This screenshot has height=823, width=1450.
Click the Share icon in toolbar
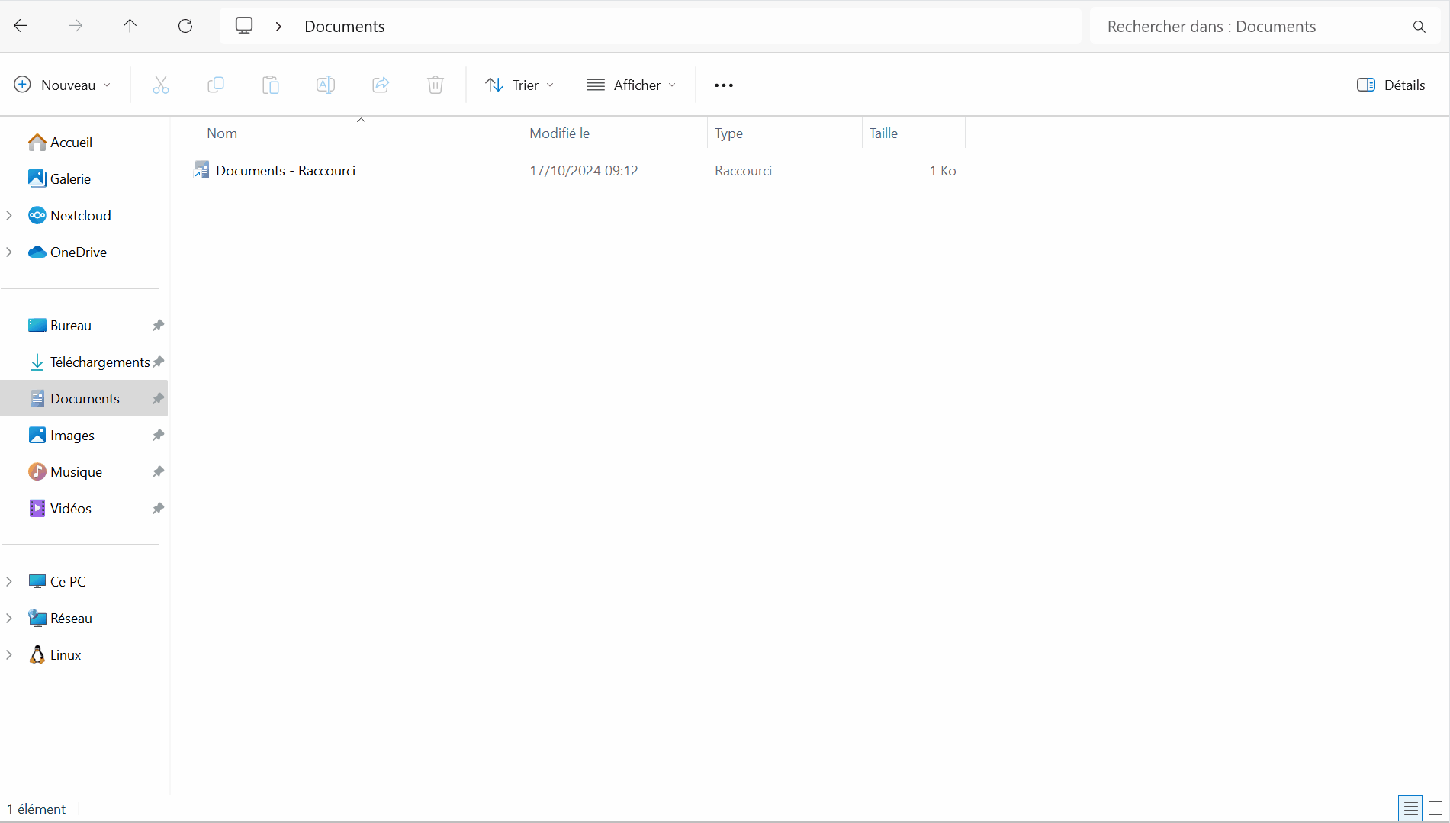click(x=381, y=85)
